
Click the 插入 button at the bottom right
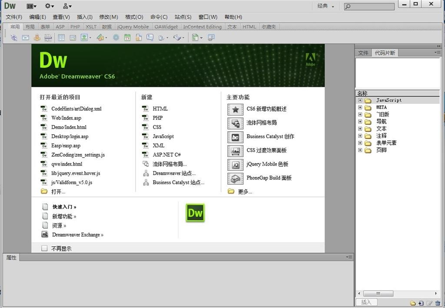pyautogui.click(x=366, y=302)
